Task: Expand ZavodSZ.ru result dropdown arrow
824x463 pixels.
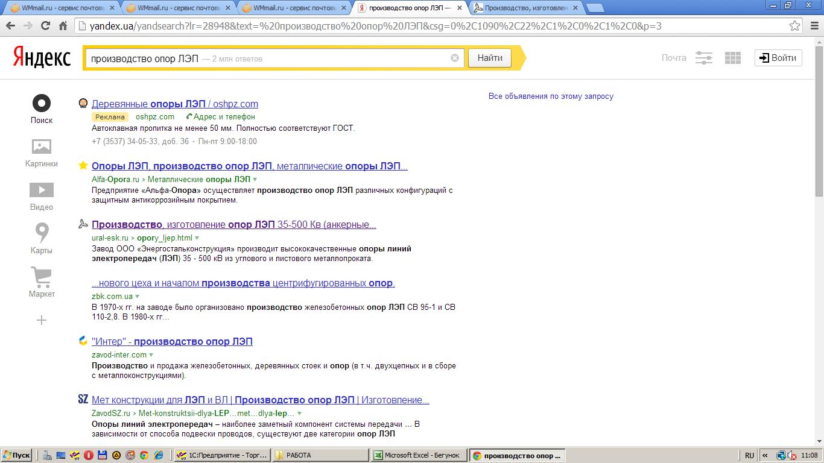Action: pyautogui.click(x=300, y=414)
